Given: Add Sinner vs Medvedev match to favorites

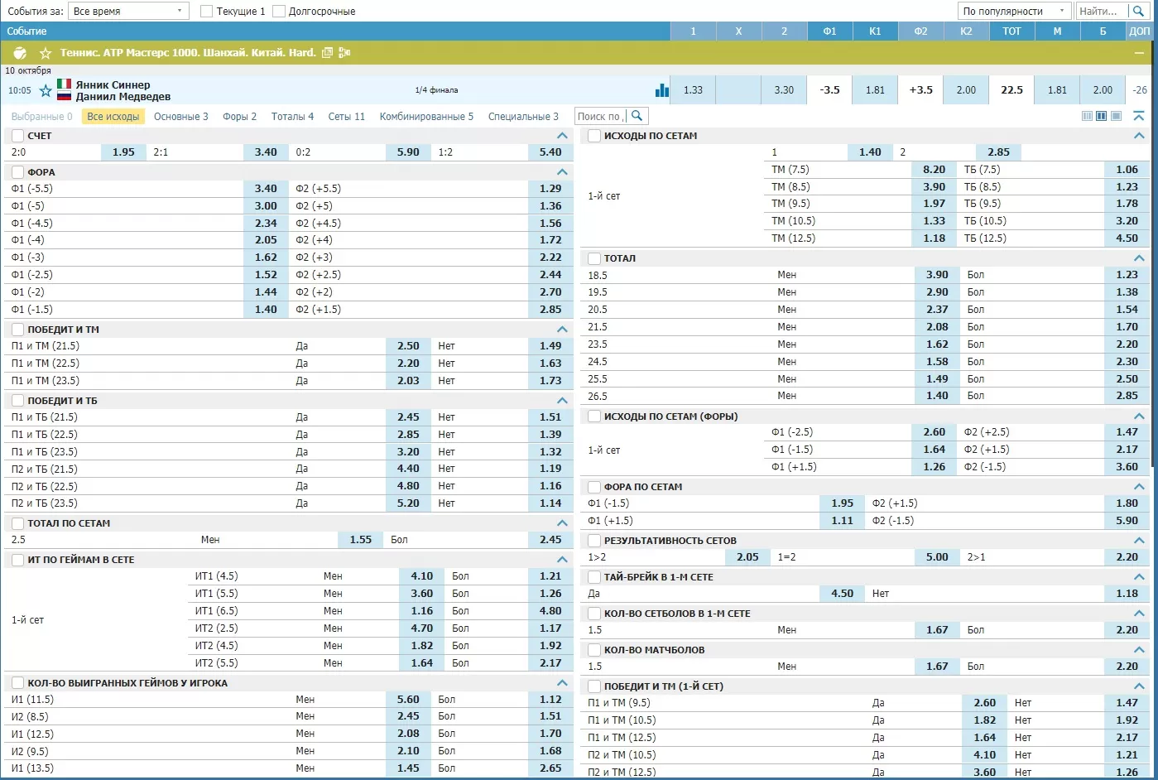Looking at the screenshot, I should click(46, 90).
